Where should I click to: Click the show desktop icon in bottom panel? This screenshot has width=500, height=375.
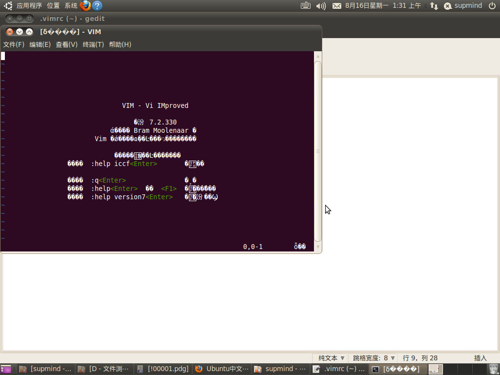point(5,369)
